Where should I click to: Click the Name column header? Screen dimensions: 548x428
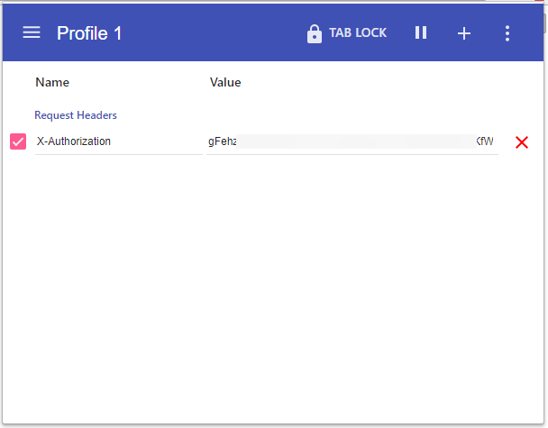[x=52, y=83]
